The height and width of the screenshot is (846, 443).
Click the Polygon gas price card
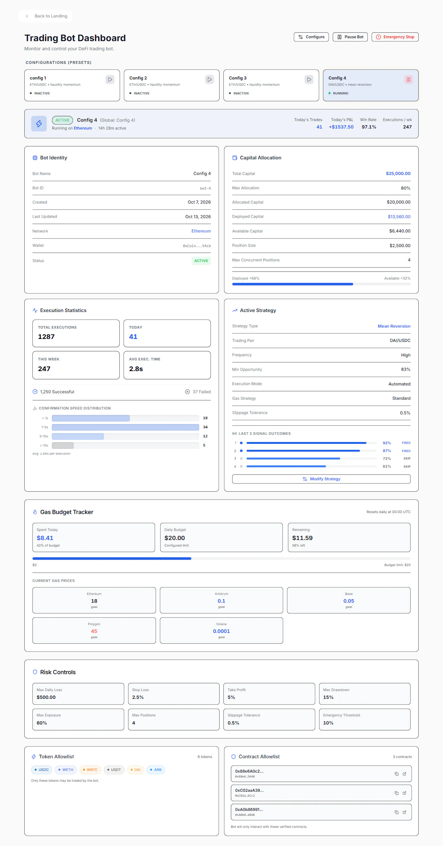[94, 630]
